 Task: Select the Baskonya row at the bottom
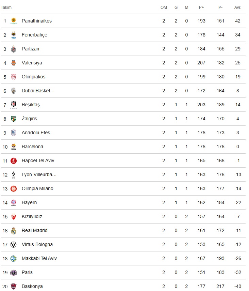click(123, 286)
